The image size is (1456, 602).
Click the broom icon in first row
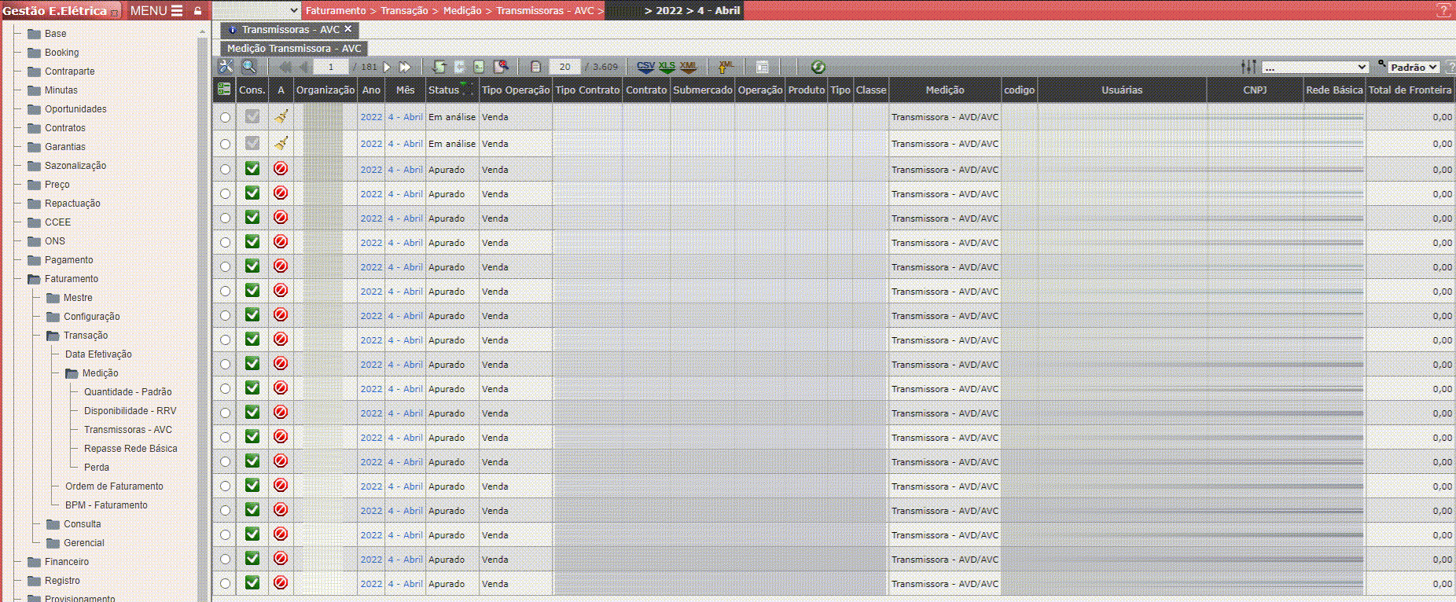click(x=281, y=117)
